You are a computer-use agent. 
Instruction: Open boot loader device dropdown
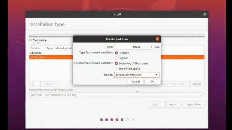click(117, 95)
